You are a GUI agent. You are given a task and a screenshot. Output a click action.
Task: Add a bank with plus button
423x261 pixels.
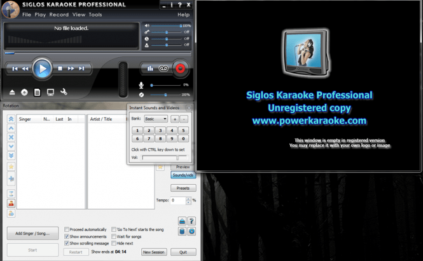[175, 119]
